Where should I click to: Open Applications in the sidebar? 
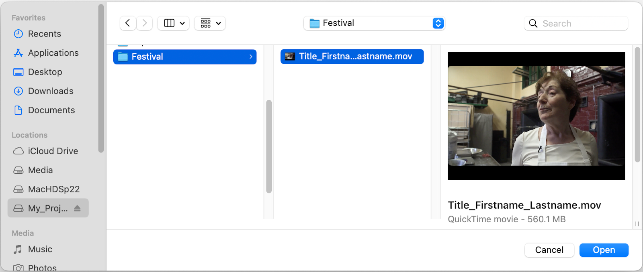point(53,53)
